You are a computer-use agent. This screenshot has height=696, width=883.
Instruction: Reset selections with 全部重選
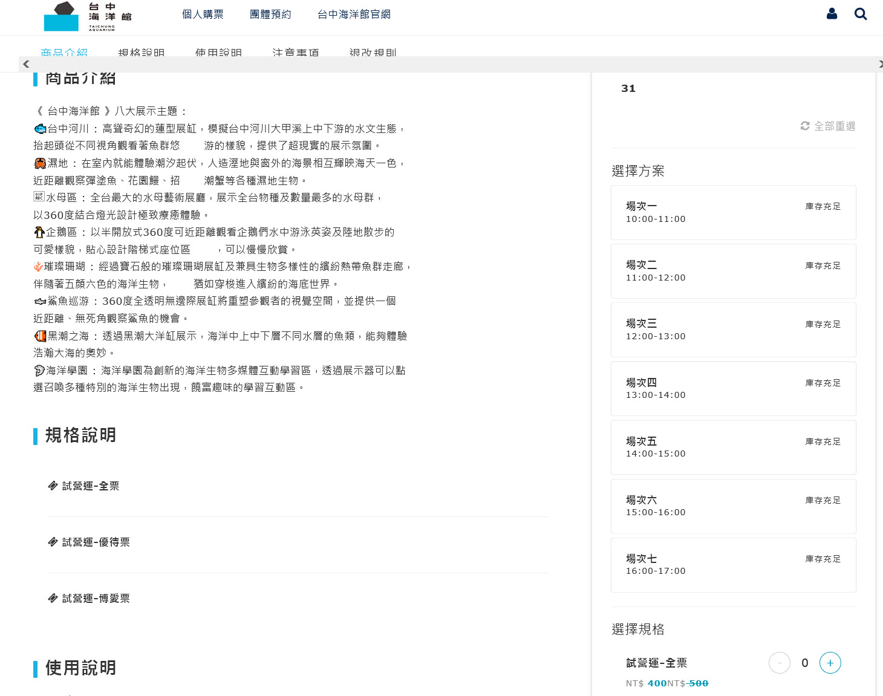[x=828, y=126]
